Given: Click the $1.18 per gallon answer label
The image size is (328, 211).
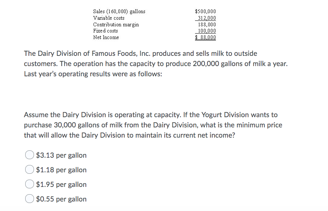Looking at the screenshot, I should point(61,170).
